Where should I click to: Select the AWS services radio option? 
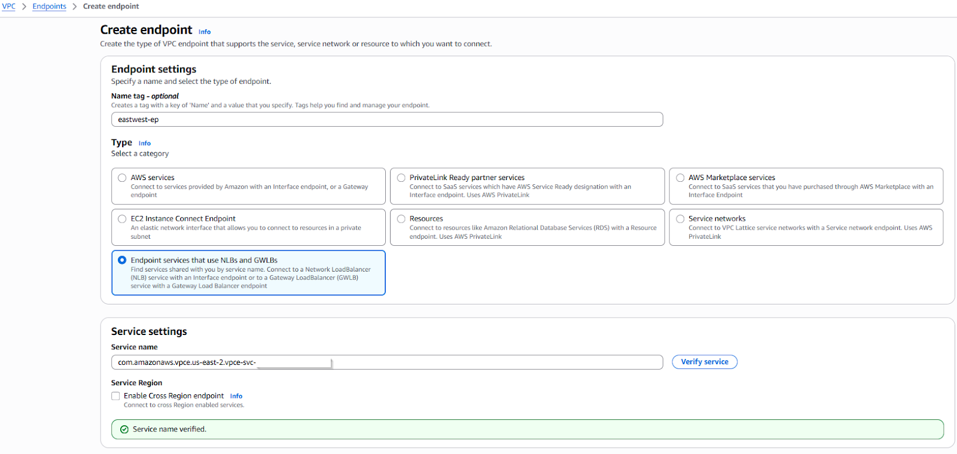122,178
